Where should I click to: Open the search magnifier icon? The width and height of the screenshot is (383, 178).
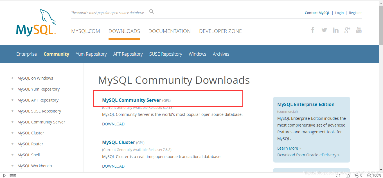(x=152, y=12)
